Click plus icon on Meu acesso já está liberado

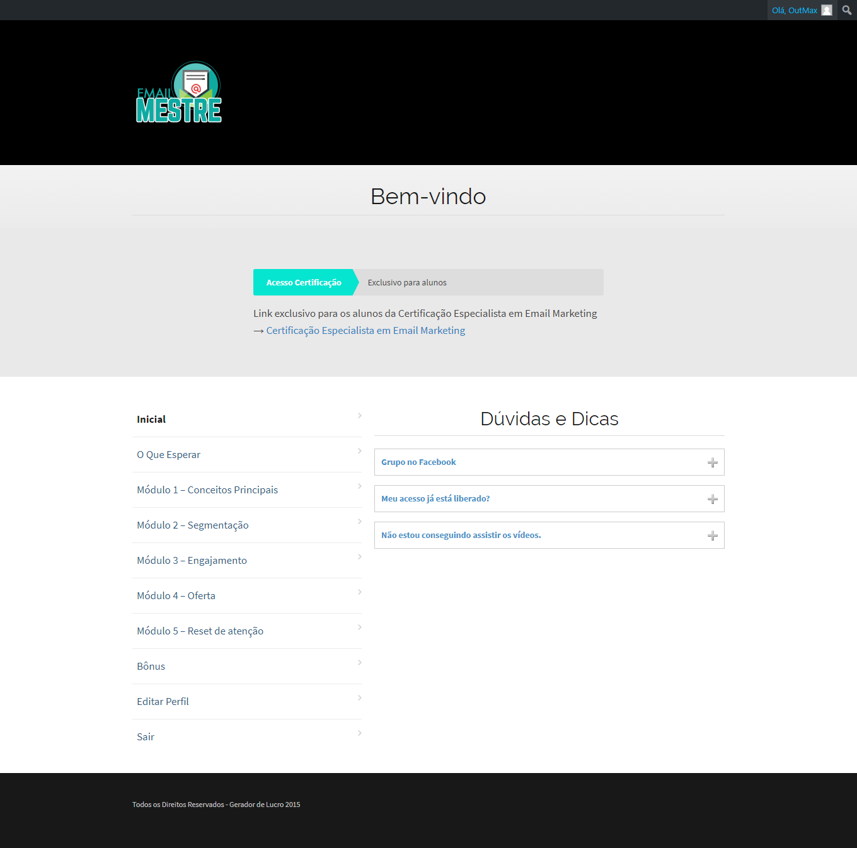(x=713, y=499)
